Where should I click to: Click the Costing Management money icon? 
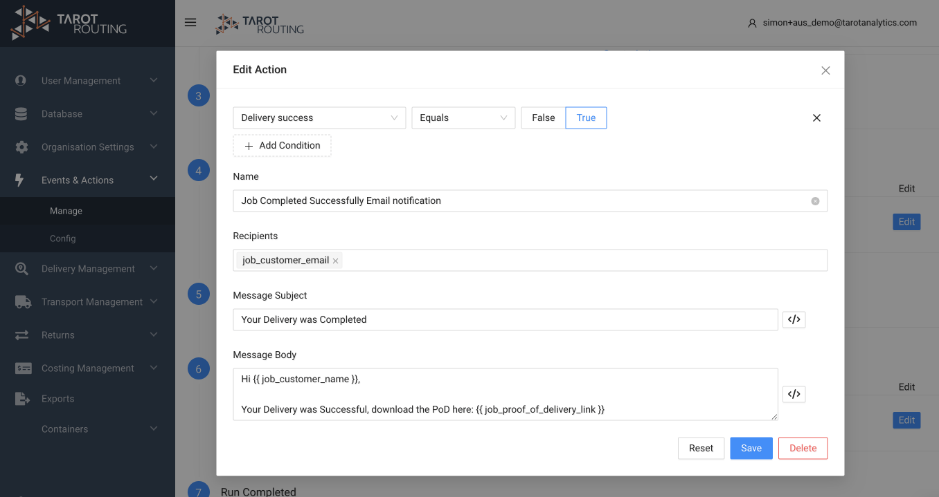pos(23,368)
